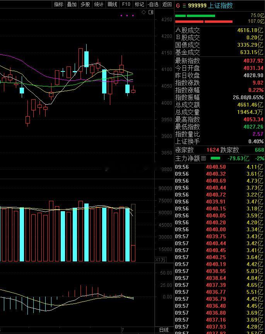
Task: Activate the 画线 drawing tools
Action: (112, 4)
